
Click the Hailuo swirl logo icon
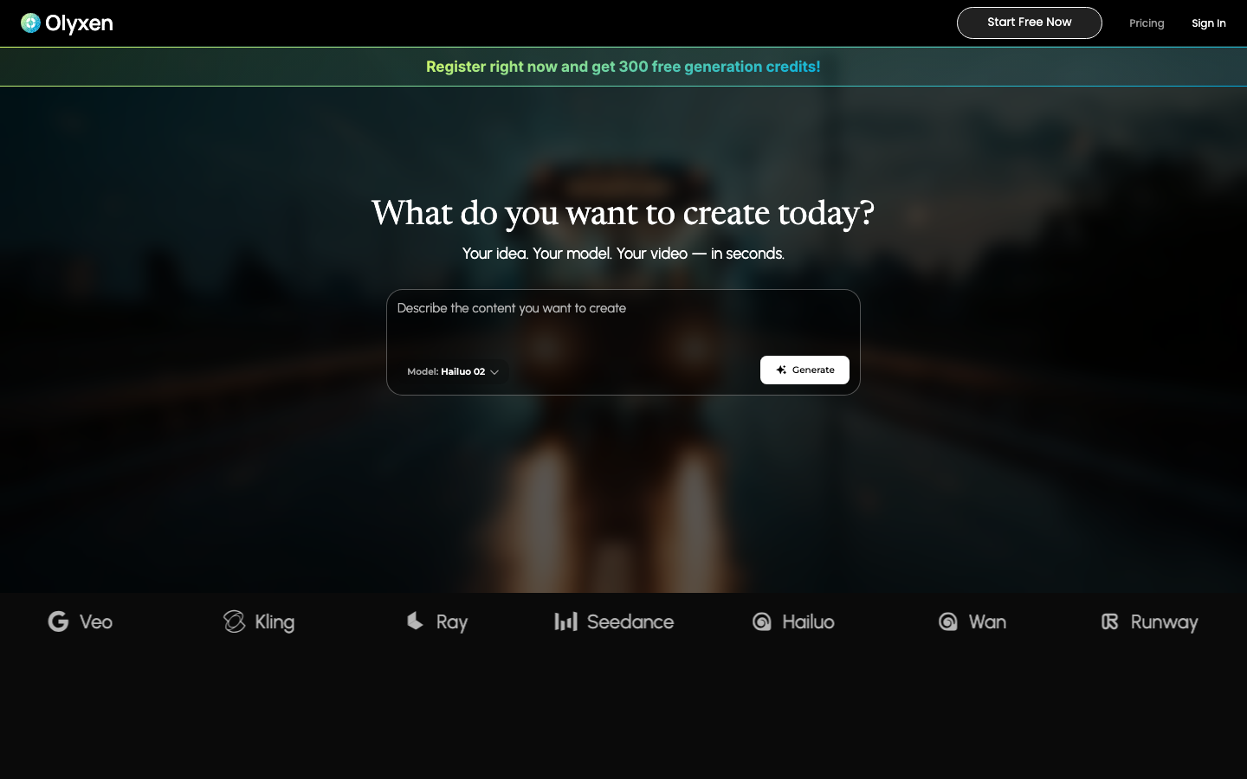(762, 621)
